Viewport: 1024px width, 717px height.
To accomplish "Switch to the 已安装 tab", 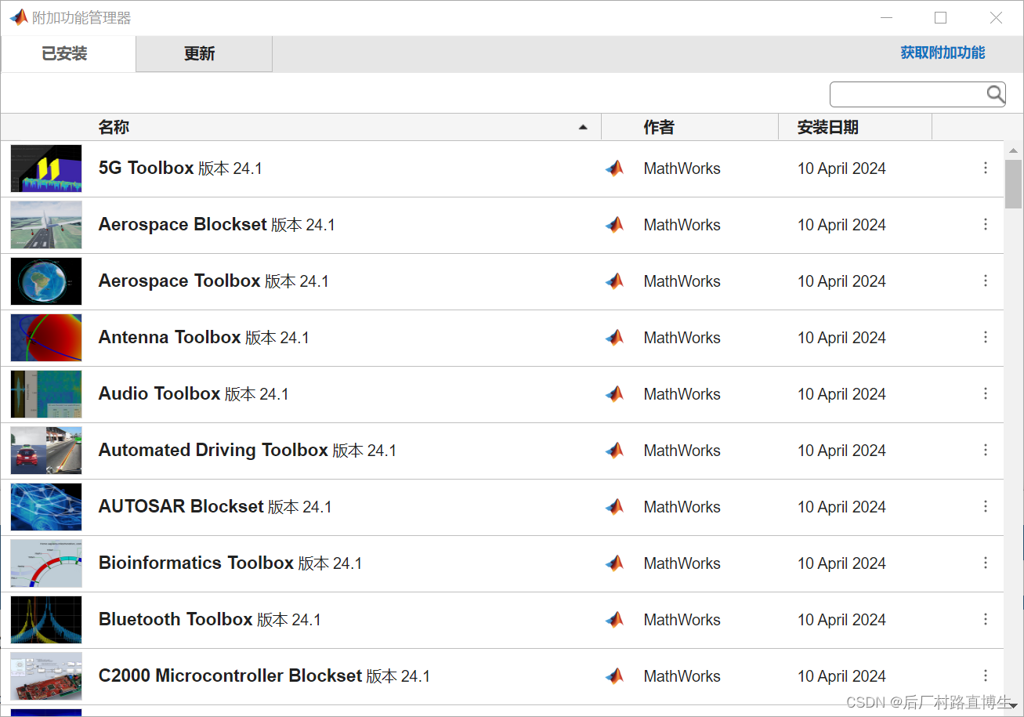I will pyautogui.click(x=68, y=54).
